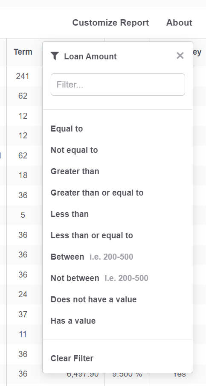Open the About page link
Image resolution: width=206 pixels, height=386 pixels.
pyautogui.click(x=179, y=23)
